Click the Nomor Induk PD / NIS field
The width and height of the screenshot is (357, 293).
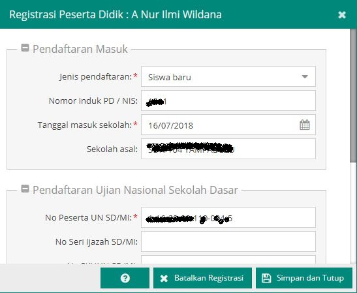(x=228, y=100)
